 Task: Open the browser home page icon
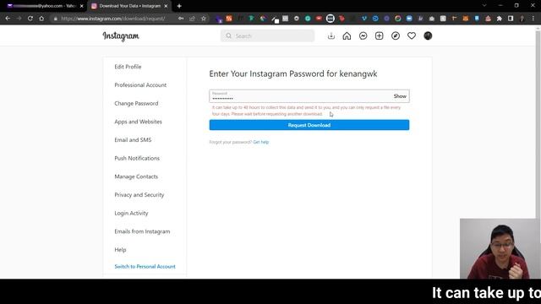point(41,19)
